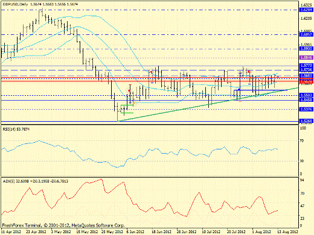
Task: Click the 1.5736 blue price level tag
Action: pyautogui.click(x=306, y=70)
